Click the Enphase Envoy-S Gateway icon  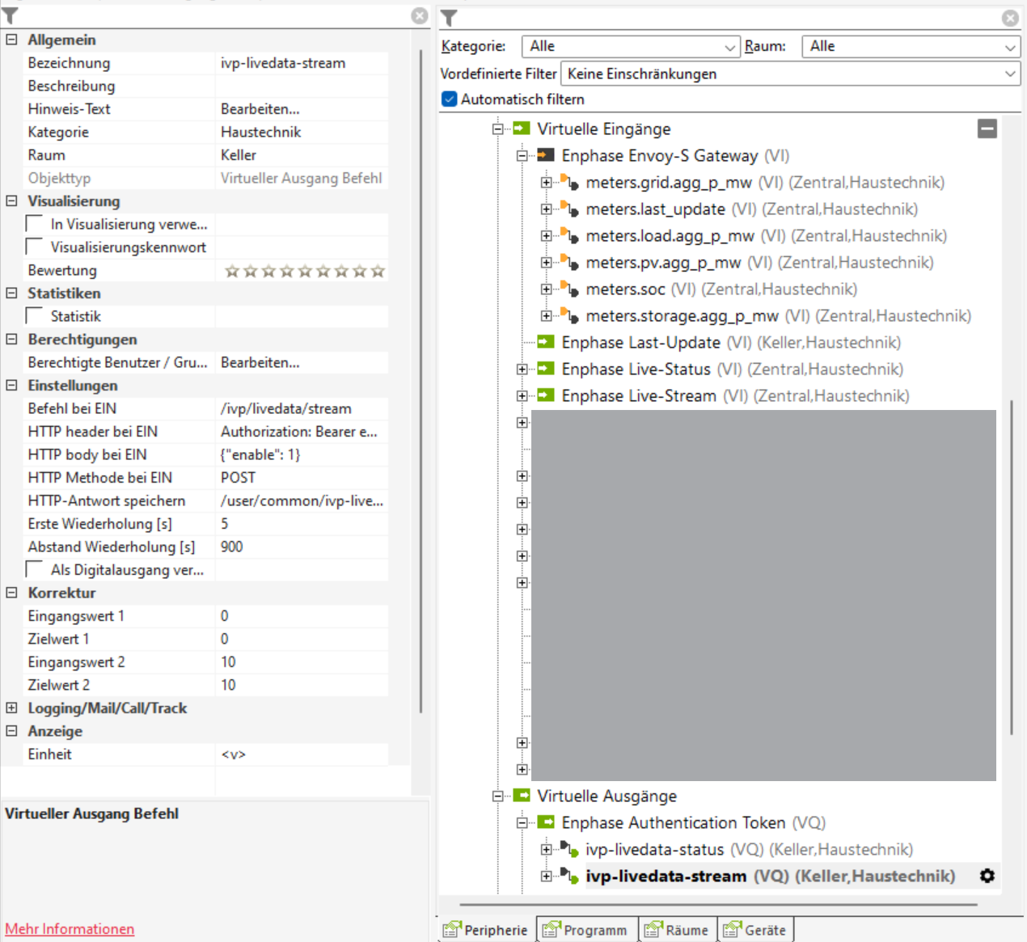(546, 155)
